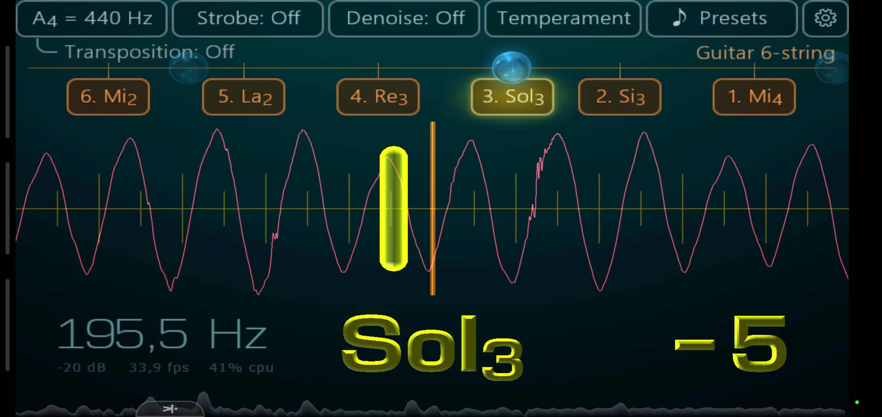Toggle the Strobe mode

pyautogui.click(x=248, y=18)
